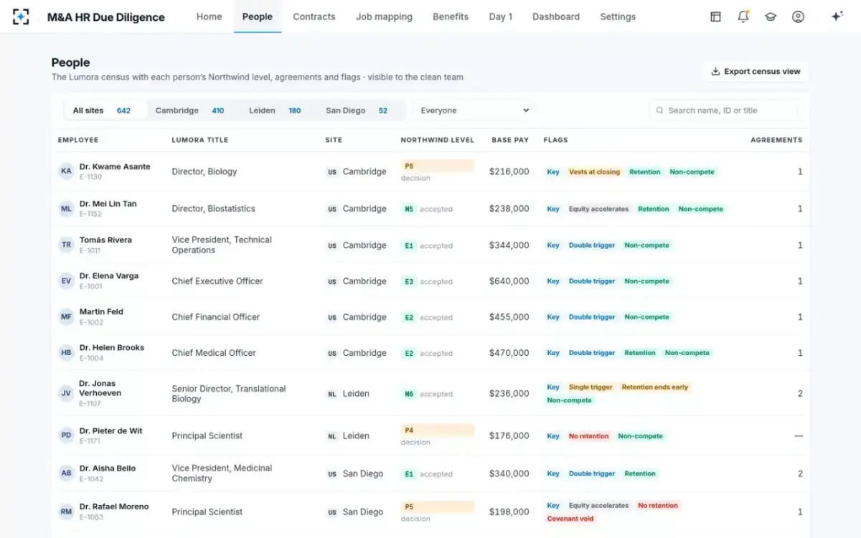Click the ML avatar for Dr. Mei Lin Tan
Viewport: 861px width, 538px height.
(66, 209)
